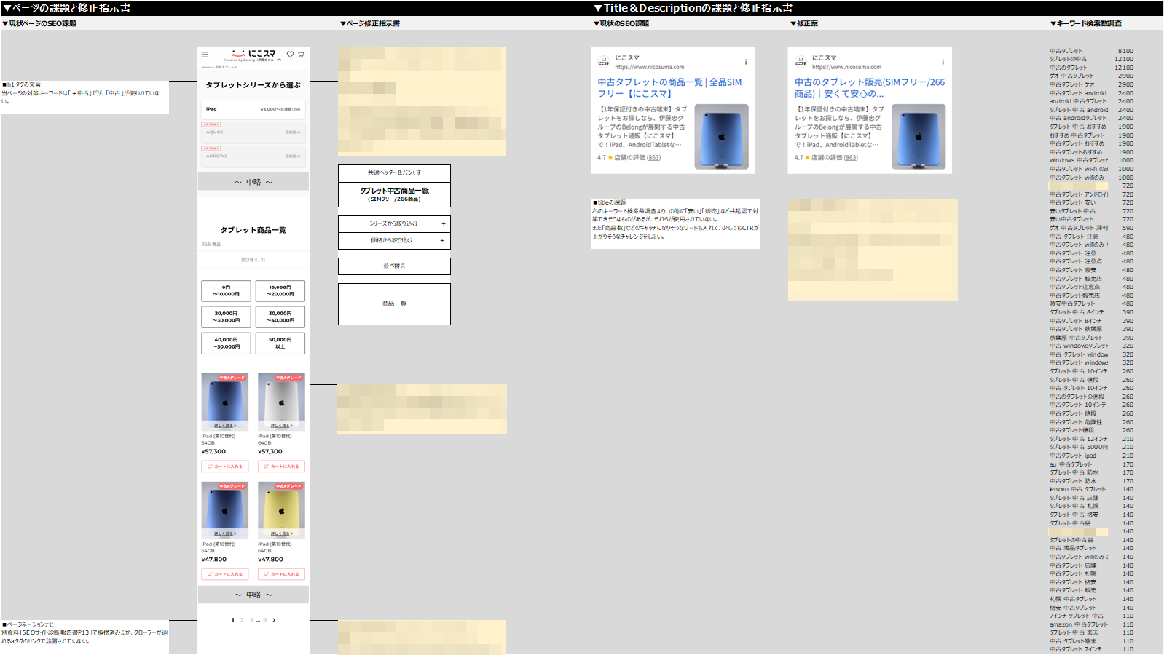The height and width of the screenshot is (655, 1164).
Task: Open three-dot menu on right search result
Action: click(943, 62)
